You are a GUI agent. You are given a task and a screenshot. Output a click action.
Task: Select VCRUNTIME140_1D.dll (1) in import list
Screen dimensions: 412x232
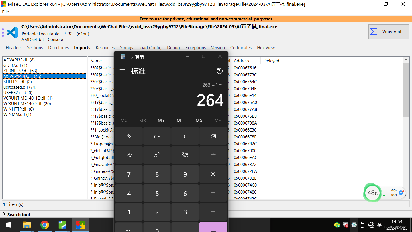pos(28,98)
